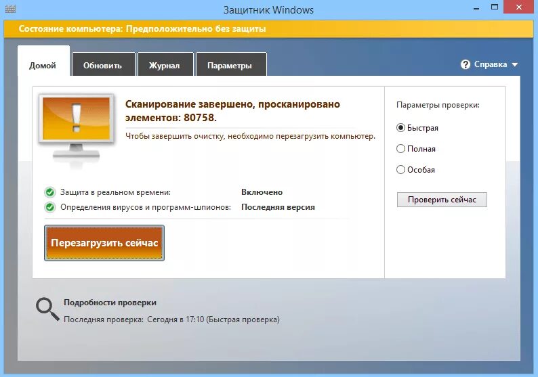Click the scan completed heading text
This screenshot has width=538, height=377.
click(232, 110)
